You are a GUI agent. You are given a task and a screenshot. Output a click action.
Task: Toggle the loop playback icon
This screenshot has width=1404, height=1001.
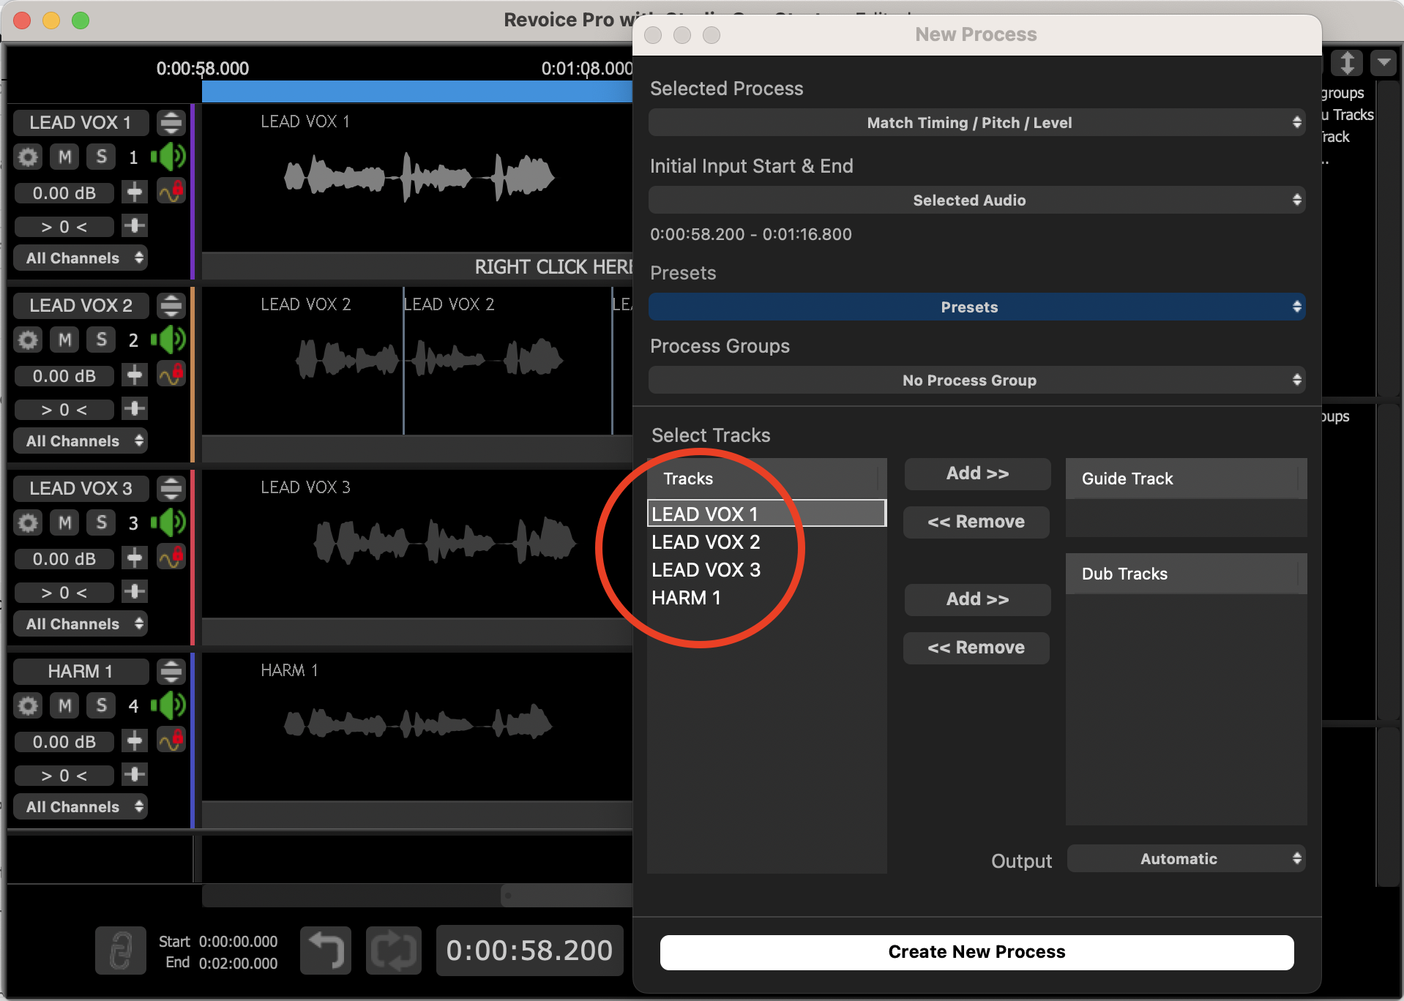394,951
